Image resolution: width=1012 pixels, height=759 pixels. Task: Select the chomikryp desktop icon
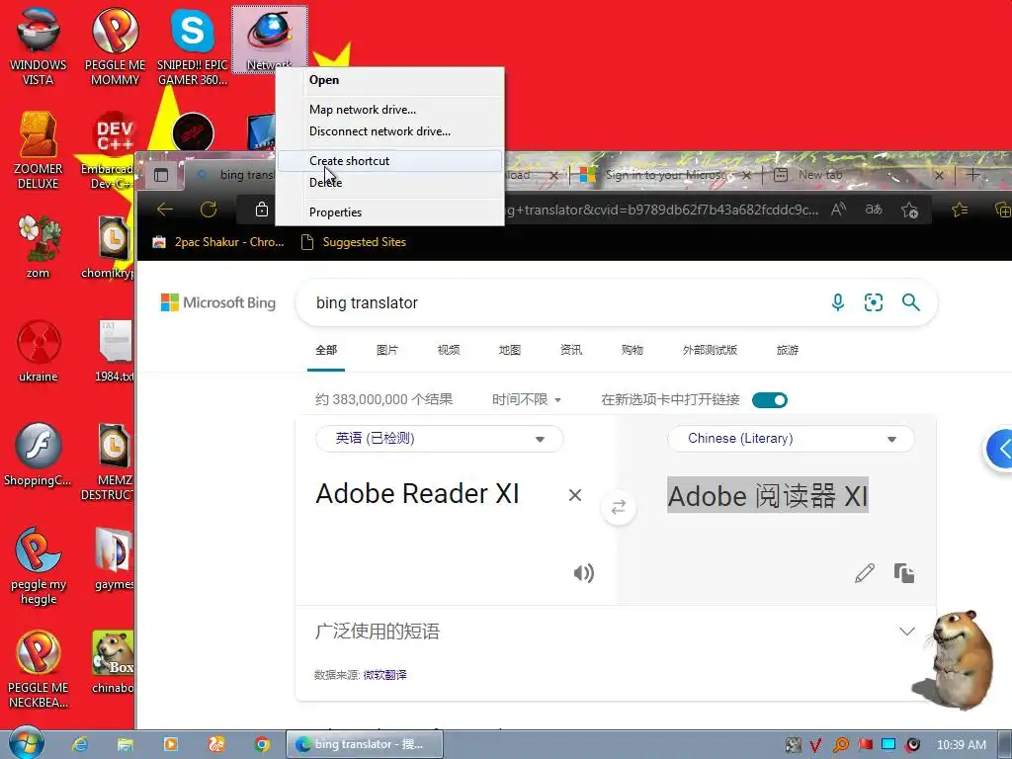tap(109, 246)
